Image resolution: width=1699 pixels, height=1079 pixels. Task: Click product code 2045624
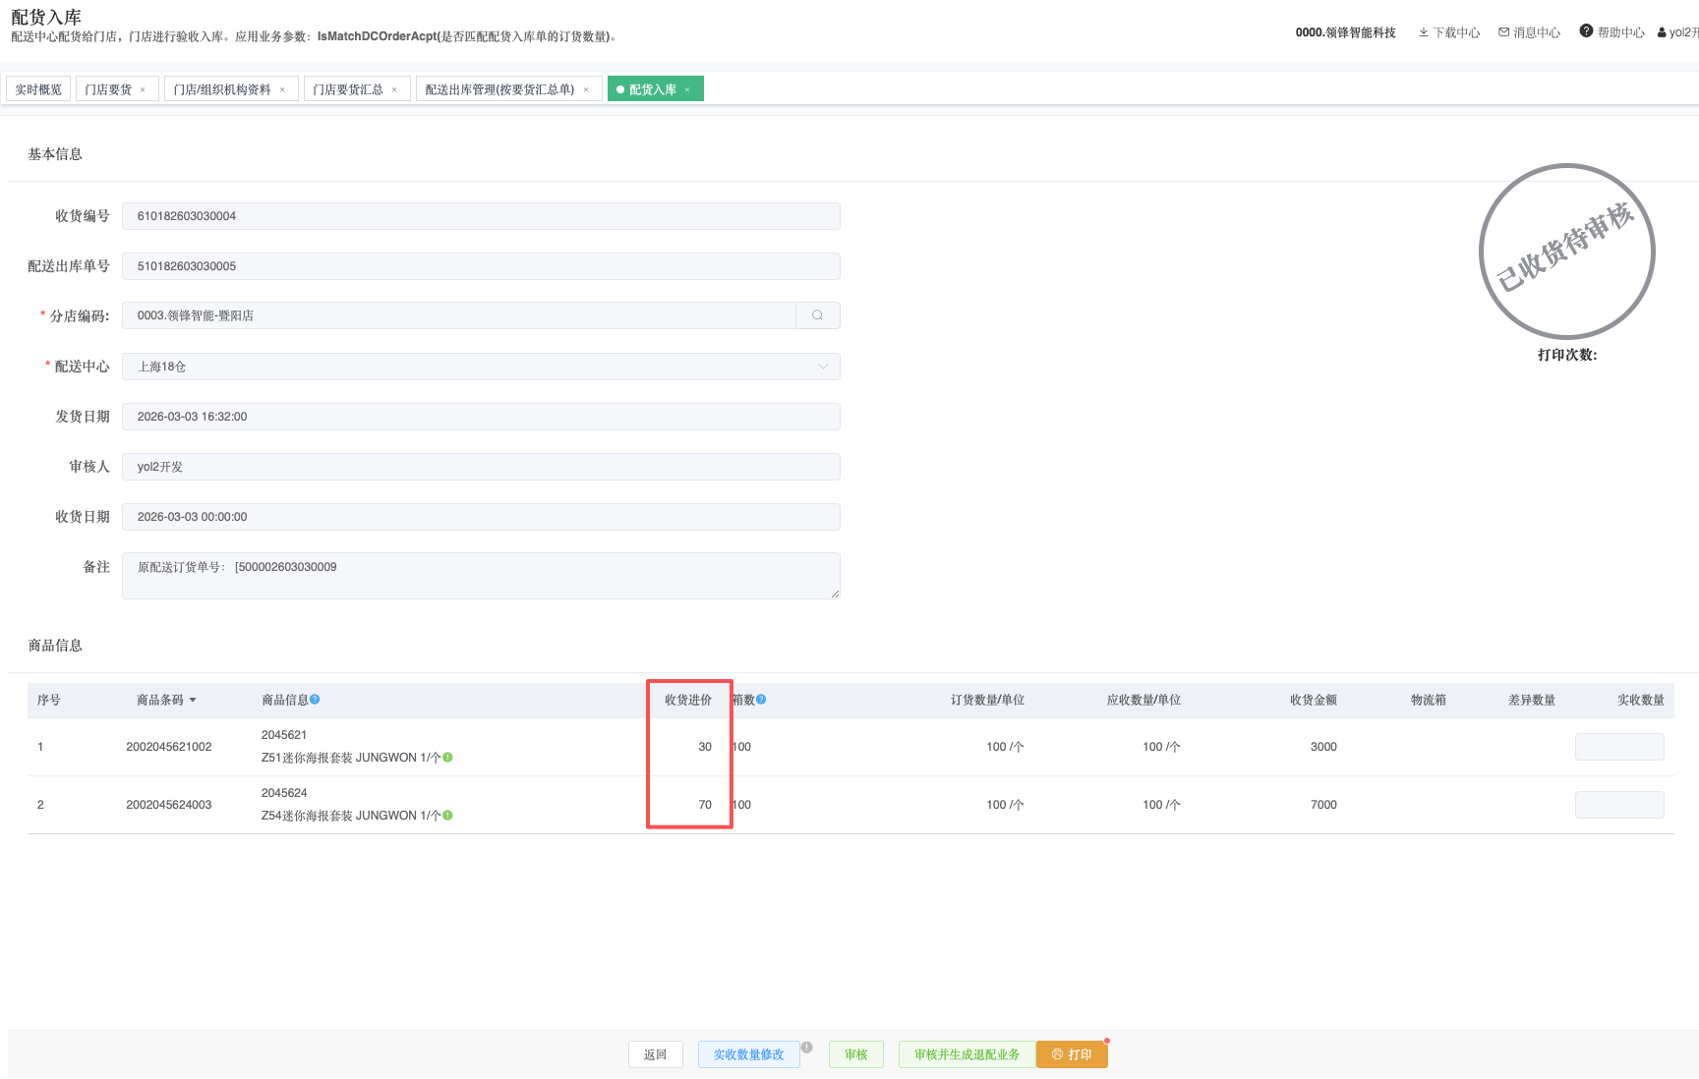click(x=284, y=793)
